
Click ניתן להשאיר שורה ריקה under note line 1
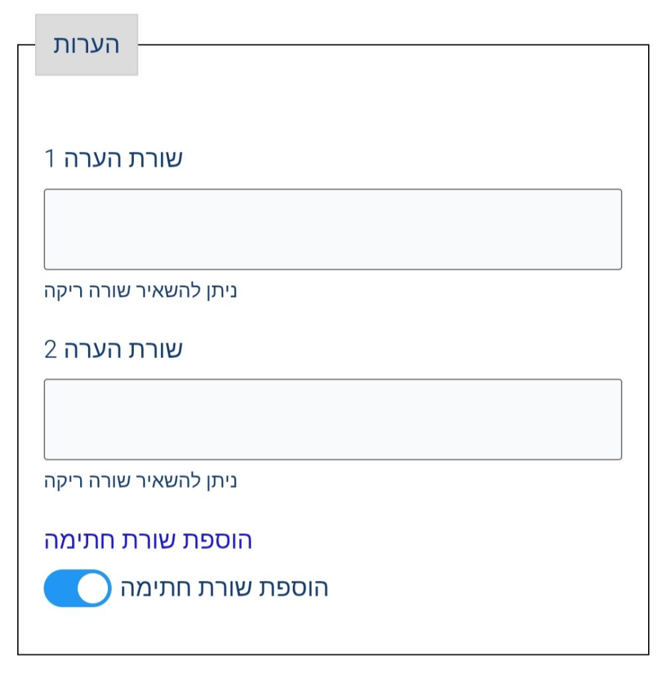(140, 290)
